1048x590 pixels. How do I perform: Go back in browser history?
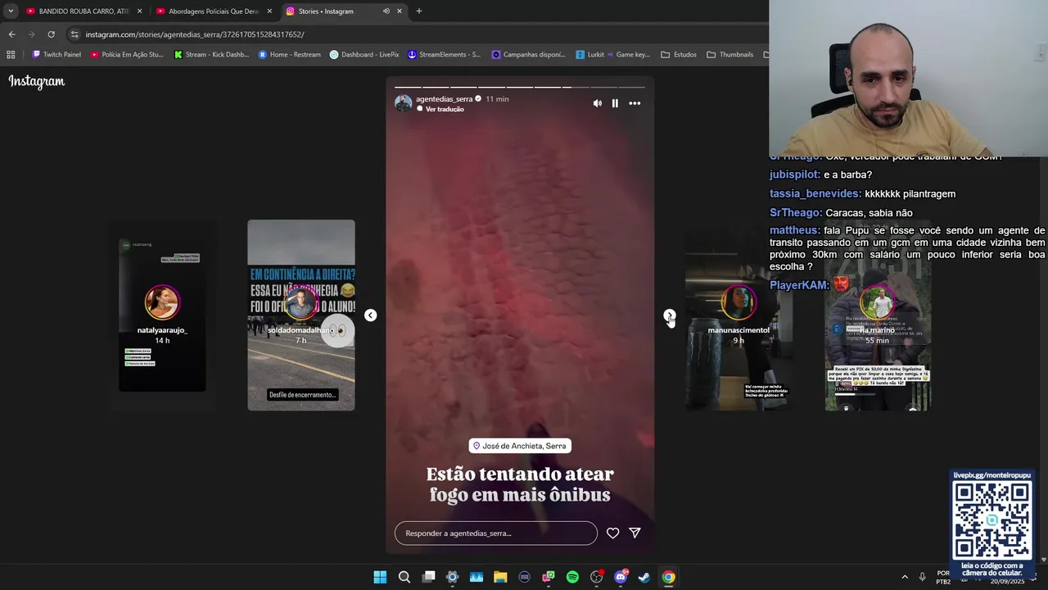(x=11, y=34)
